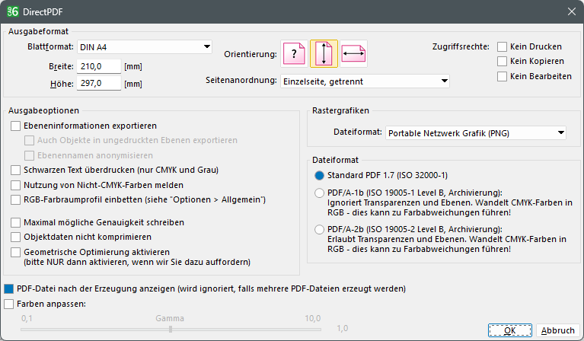Check Nutzung von Nicht-CMYK-Farben melden
The width and height of the screenshot is (584, 341).
tap(16, 185)
